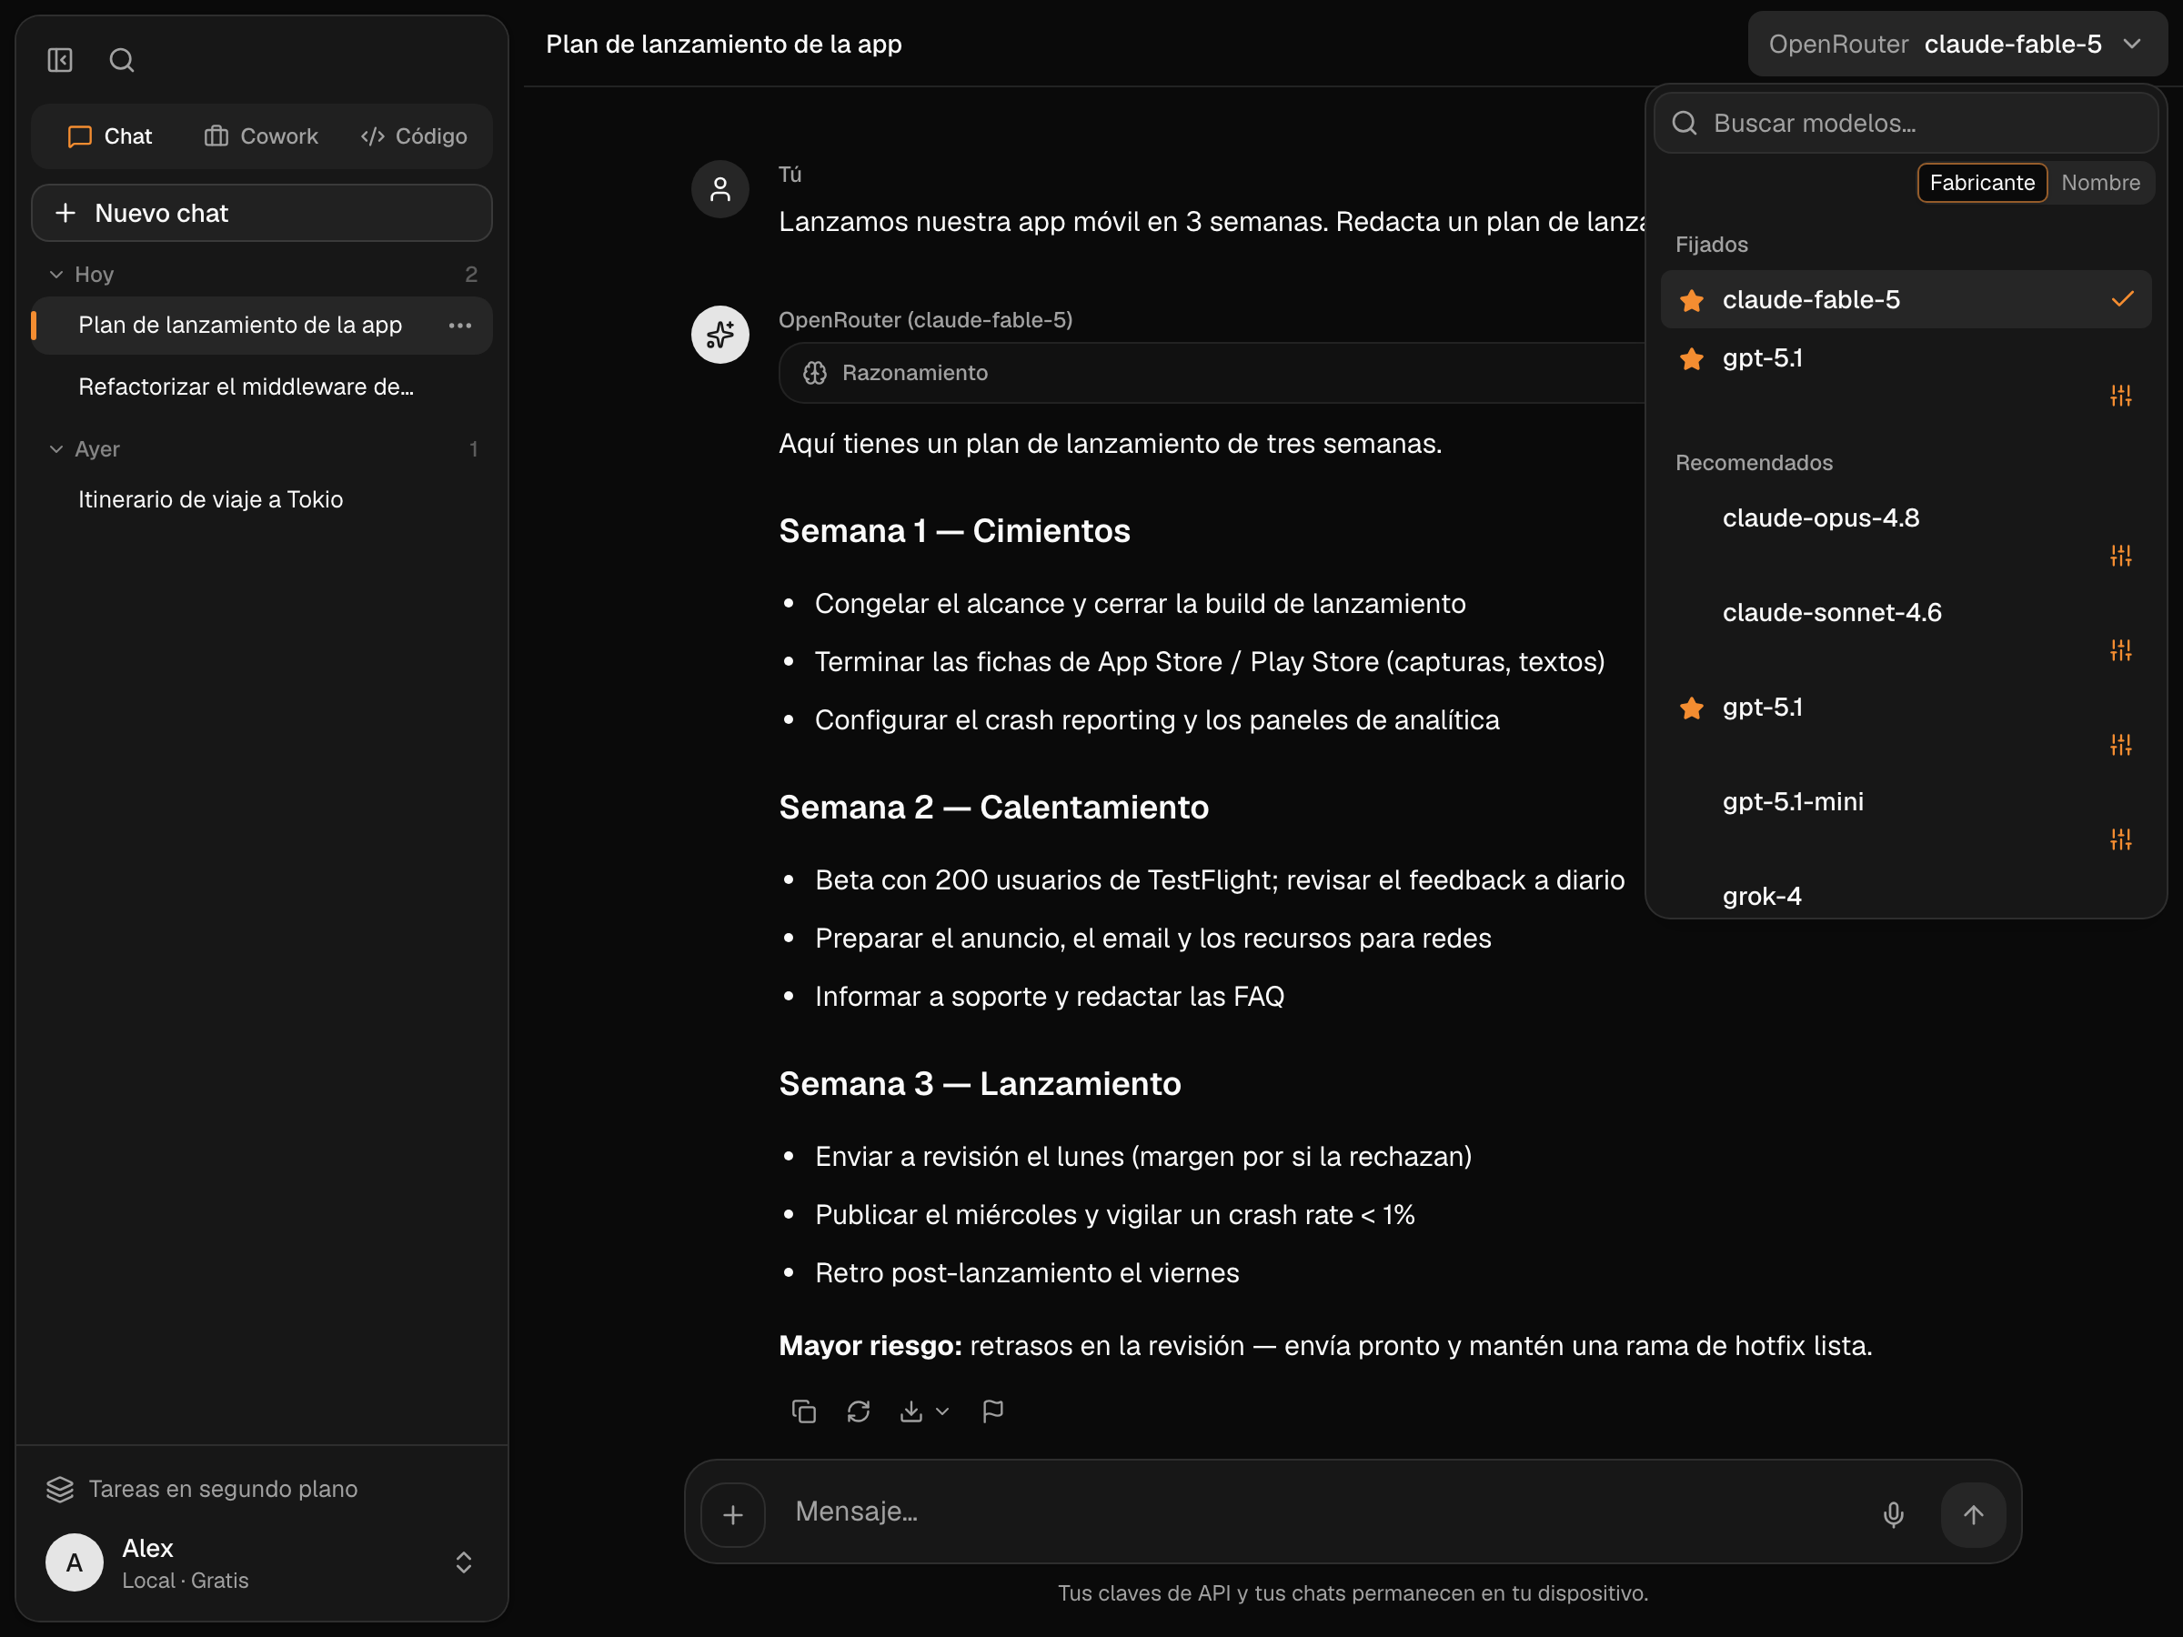The height and width of the screenshot is (1637, 2183).
Task: Open settings sliders for claude-sonnet-4.6
Action: [2121, 650]
